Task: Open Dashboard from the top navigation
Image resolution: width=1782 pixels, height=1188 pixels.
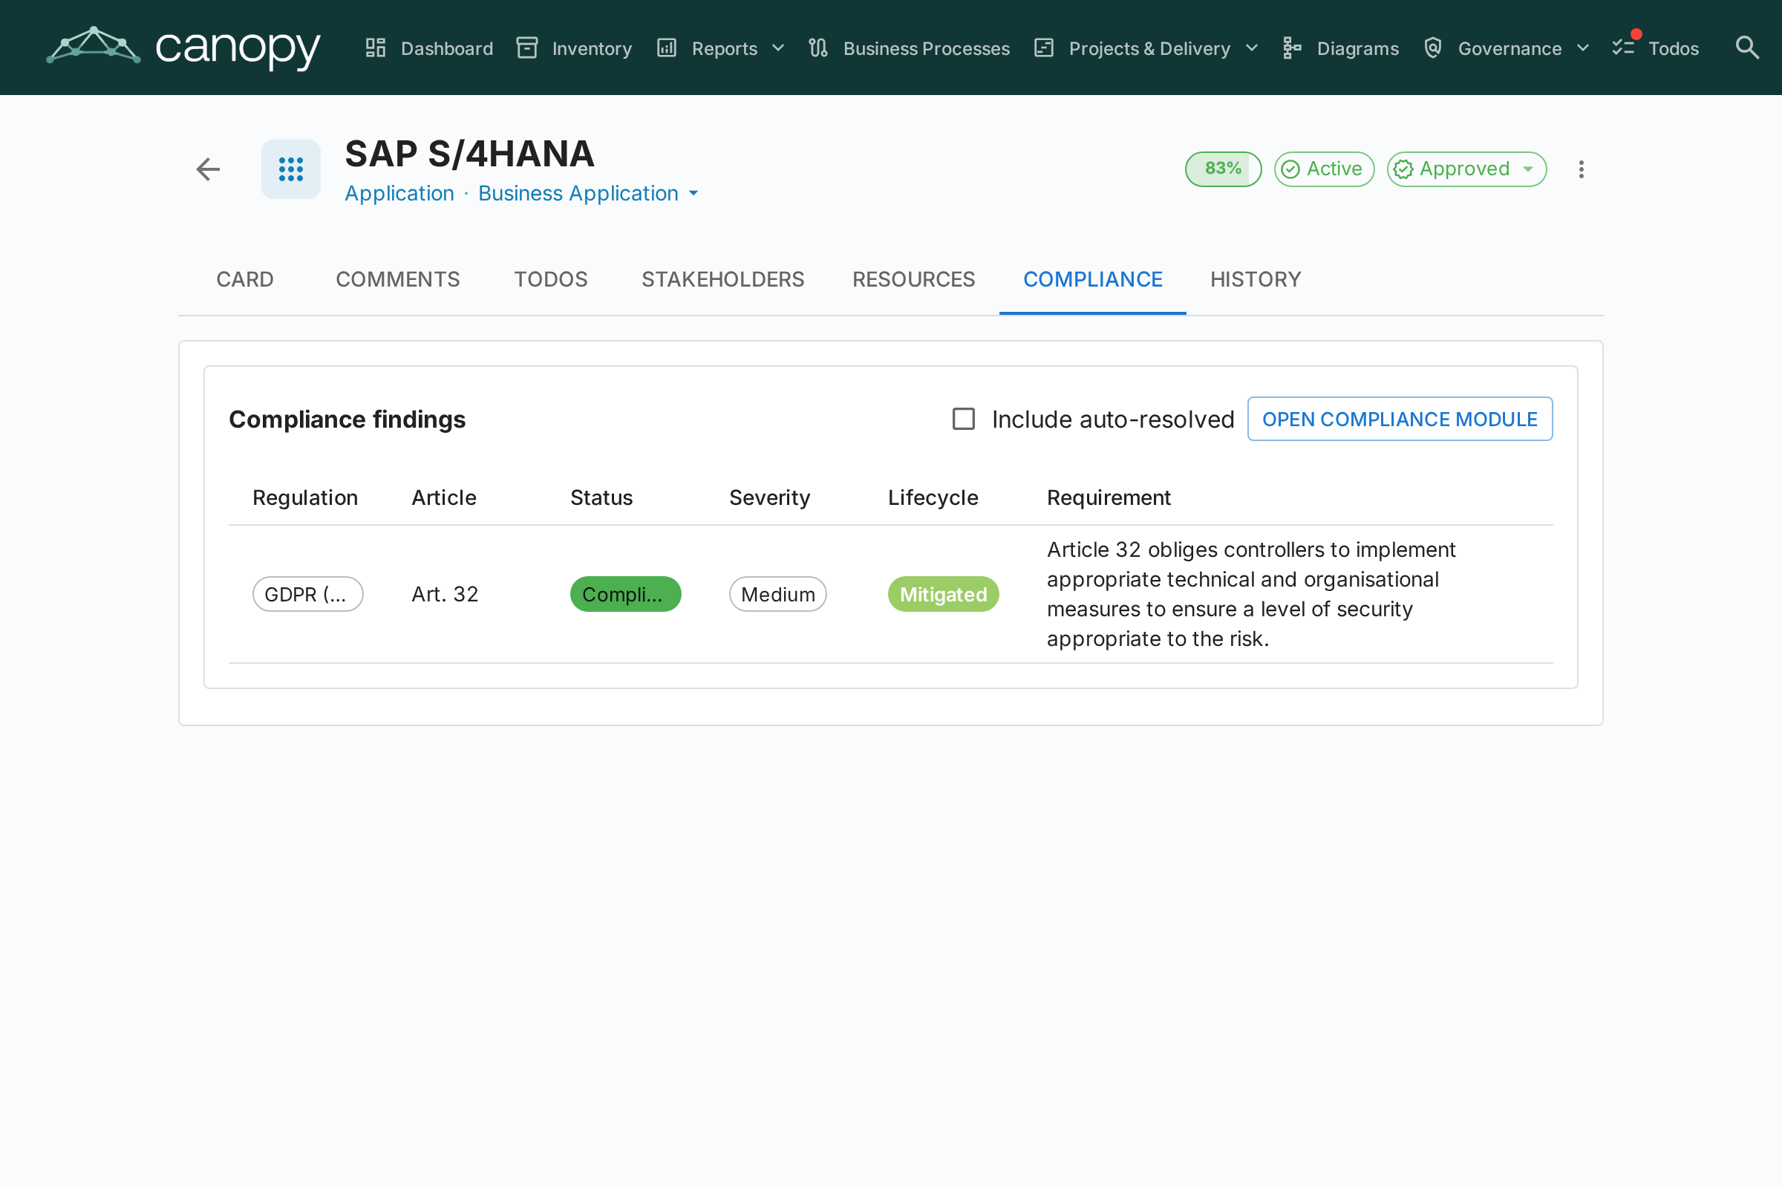Action: point(429,48)
